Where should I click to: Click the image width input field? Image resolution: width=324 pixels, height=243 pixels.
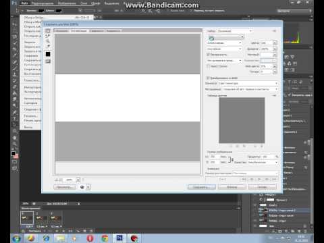(215, 157)
